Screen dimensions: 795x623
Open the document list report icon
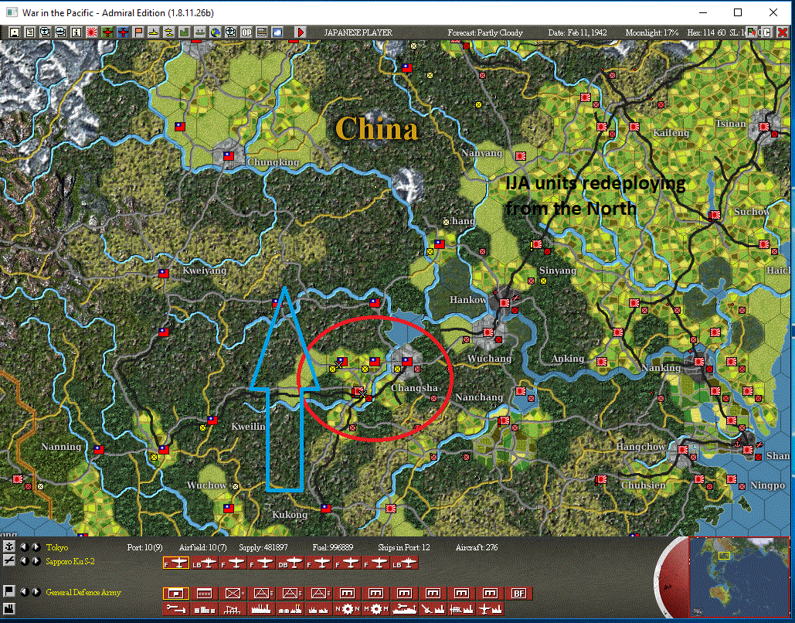point(30,32)
